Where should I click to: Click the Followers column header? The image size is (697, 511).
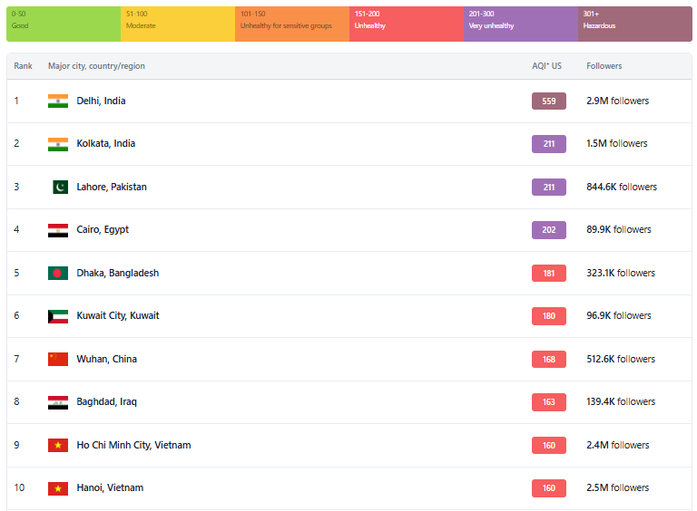point(604,66)
